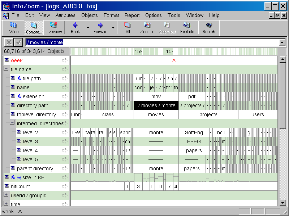Select the 'pdf' extension cell
289x216 pixels.
[x=192, y=96]
